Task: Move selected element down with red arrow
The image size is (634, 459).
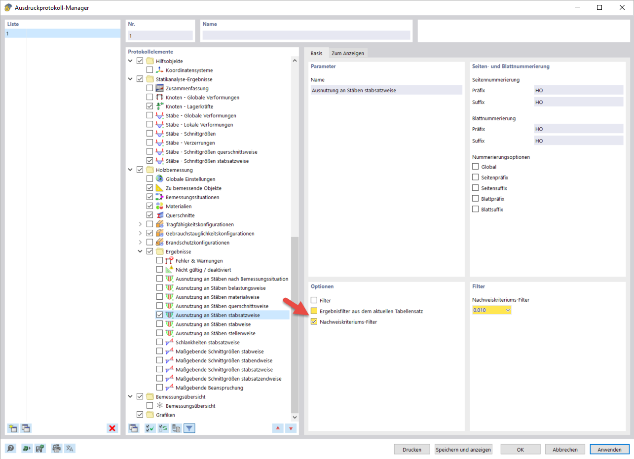Action: [291, 428]
